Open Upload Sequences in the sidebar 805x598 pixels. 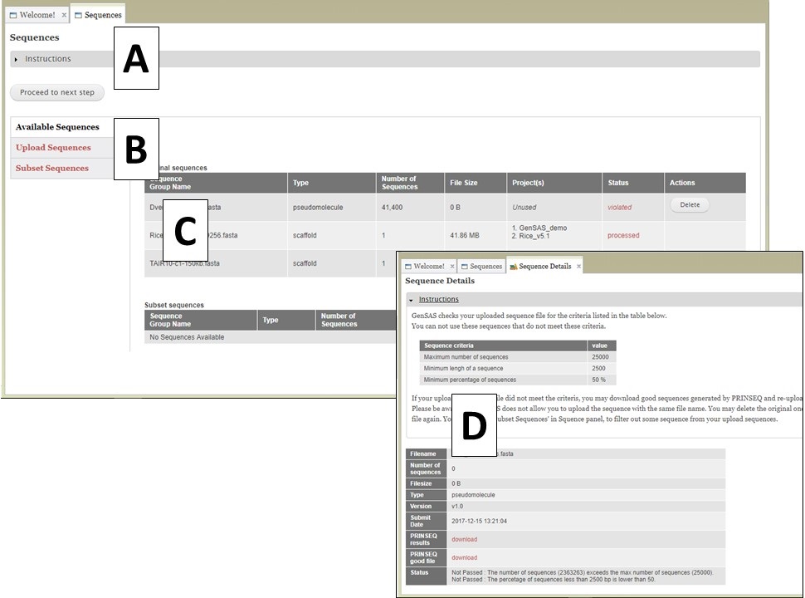pos(53,147)
